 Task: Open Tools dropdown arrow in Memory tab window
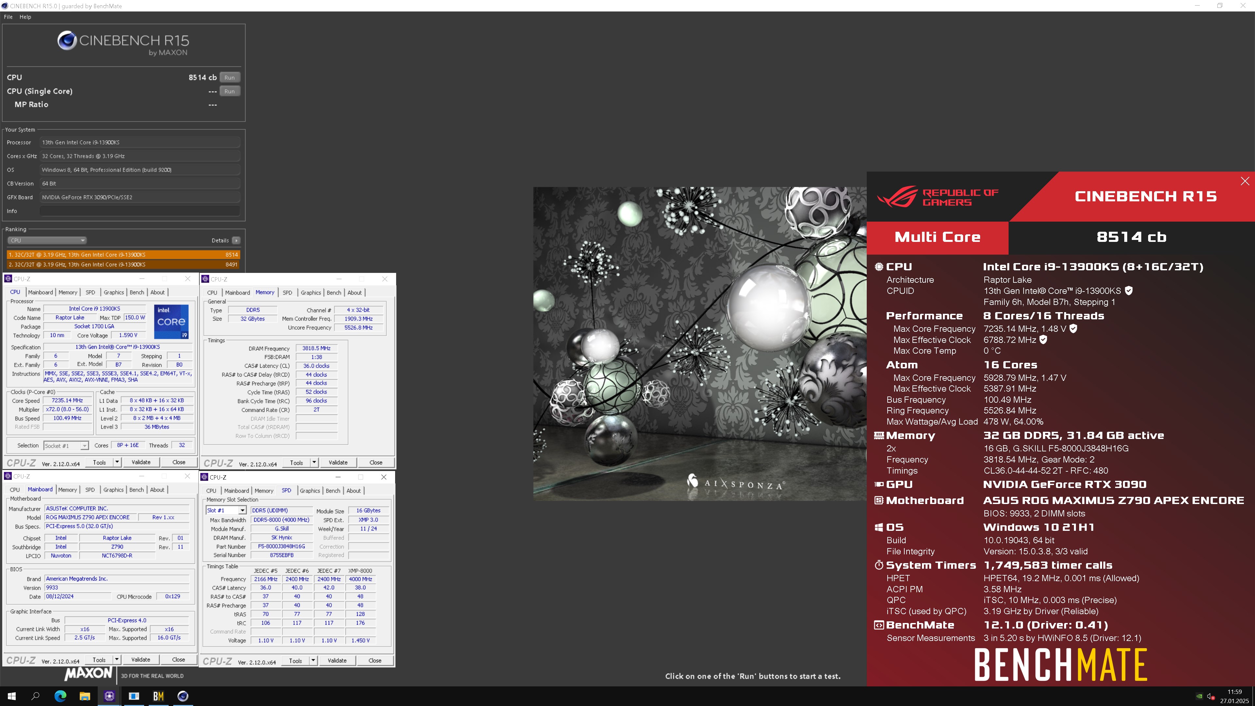[314, 462]
